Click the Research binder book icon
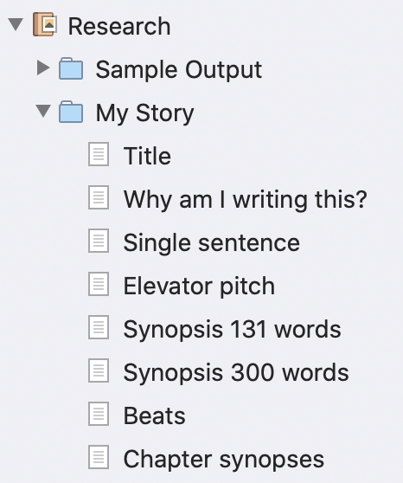The height and width of the screenshot is (483, 403). click(x=45, y=24)
